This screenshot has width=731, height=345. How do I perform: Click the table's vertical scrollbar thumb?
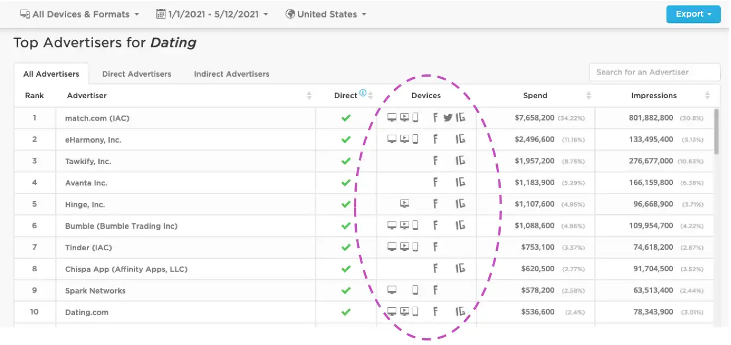(717, 131)
